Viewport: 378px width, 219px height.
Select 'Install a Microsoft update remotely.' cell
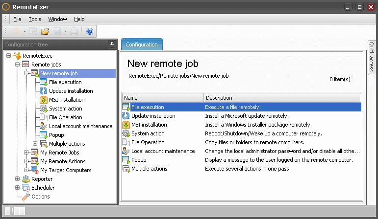247,116
